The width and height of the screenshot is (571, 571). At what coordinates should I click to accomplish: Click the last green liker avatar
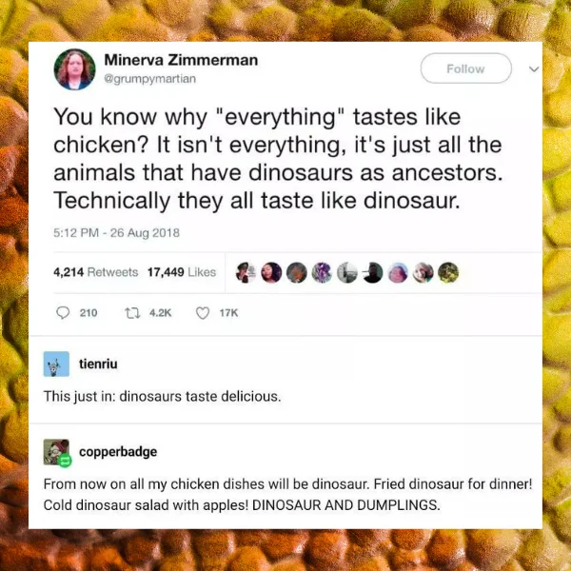[448, 272]
